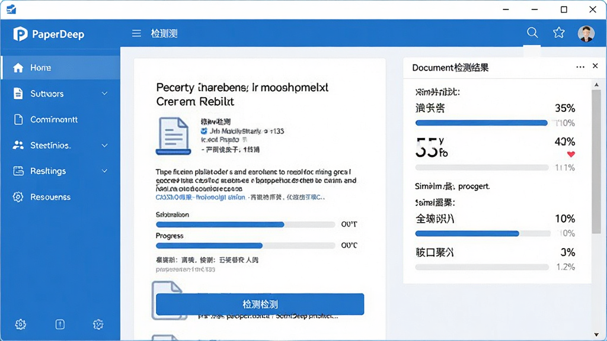Image resolution: width=607 pixels, height=341 pixels.
Task: Open the three-dots menu in results panel
Action: (580, 67)
